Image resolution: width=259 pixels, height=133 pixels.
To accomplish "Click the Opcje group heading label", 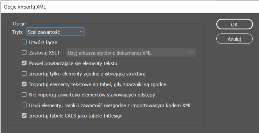I will 21,24.
